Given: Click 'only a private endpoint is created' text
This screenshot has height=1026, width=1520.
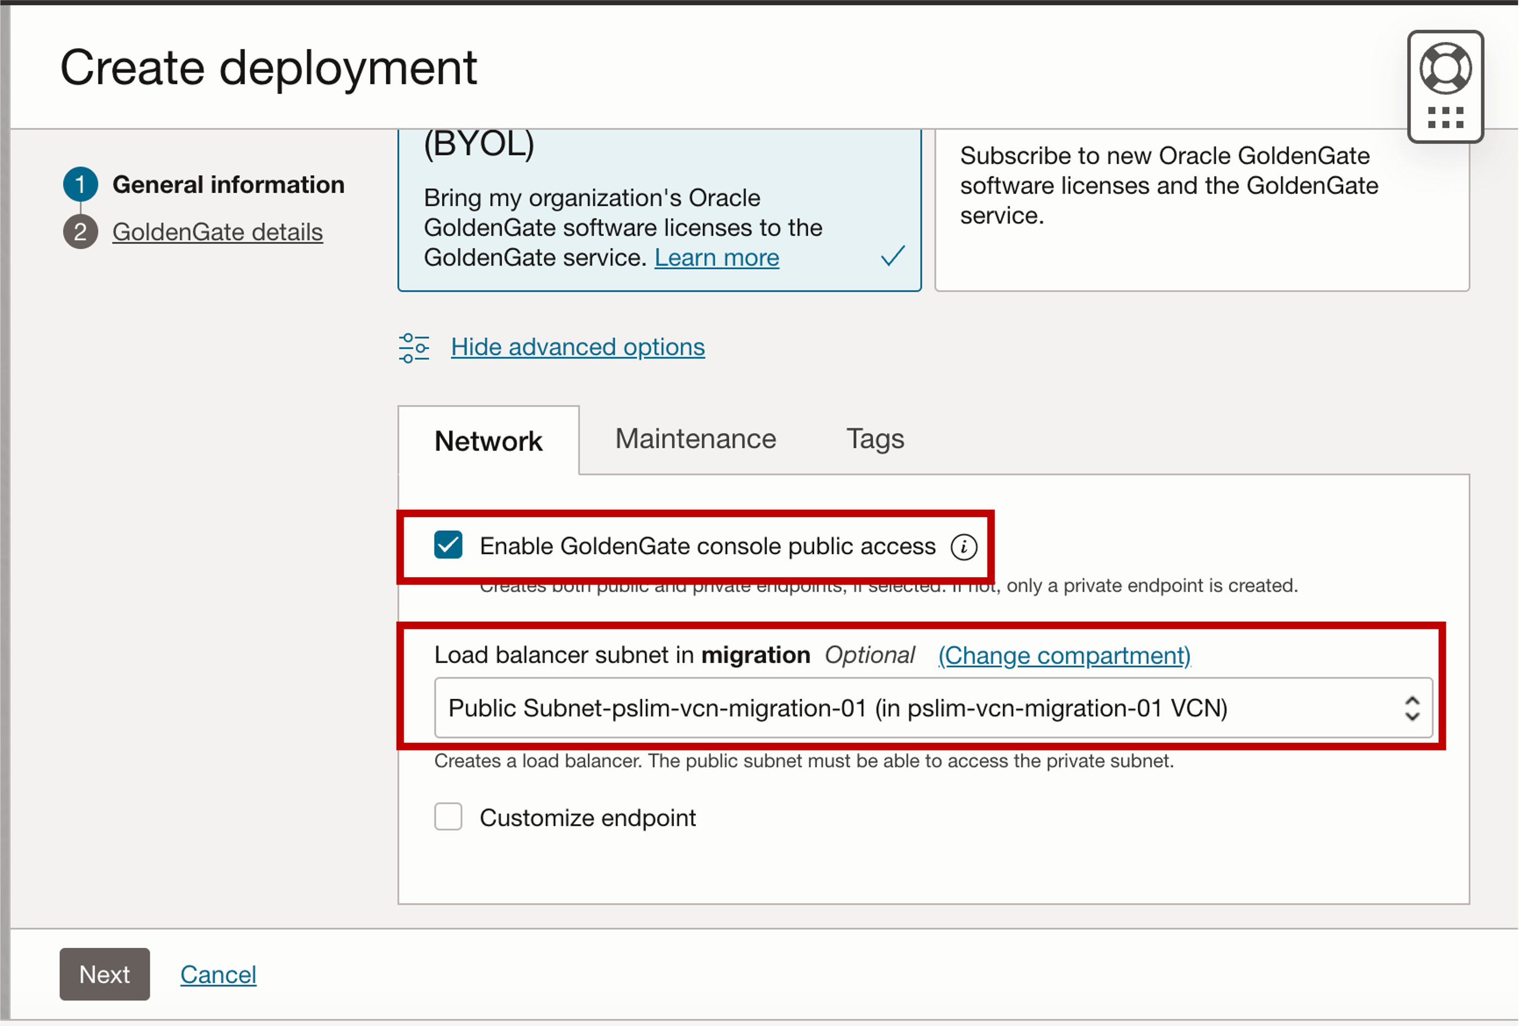Looking at the screenshot, I should tap(1152, 585).
